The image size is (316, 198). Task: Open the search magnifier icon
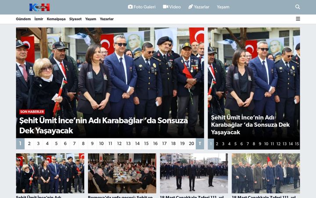pyautogui.click(x=298, y=7)
